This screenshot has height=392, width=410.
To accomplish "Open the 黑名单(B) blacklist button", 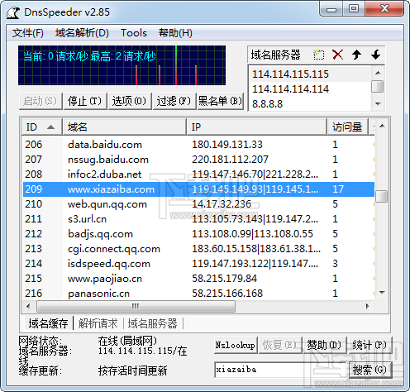I will point(220,101).
